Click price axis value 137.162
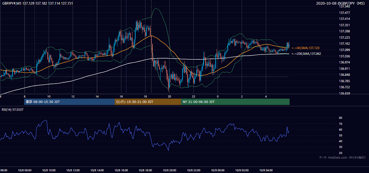The height and width of the screenshot is (173, 369). [x=344, y=44]
